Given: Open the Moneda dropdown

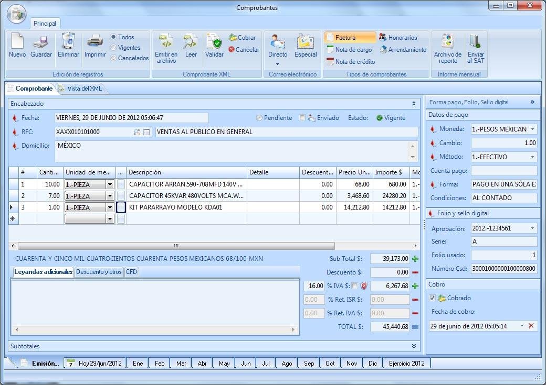Looking at the screenshot, I should click(x=533, y=129).
